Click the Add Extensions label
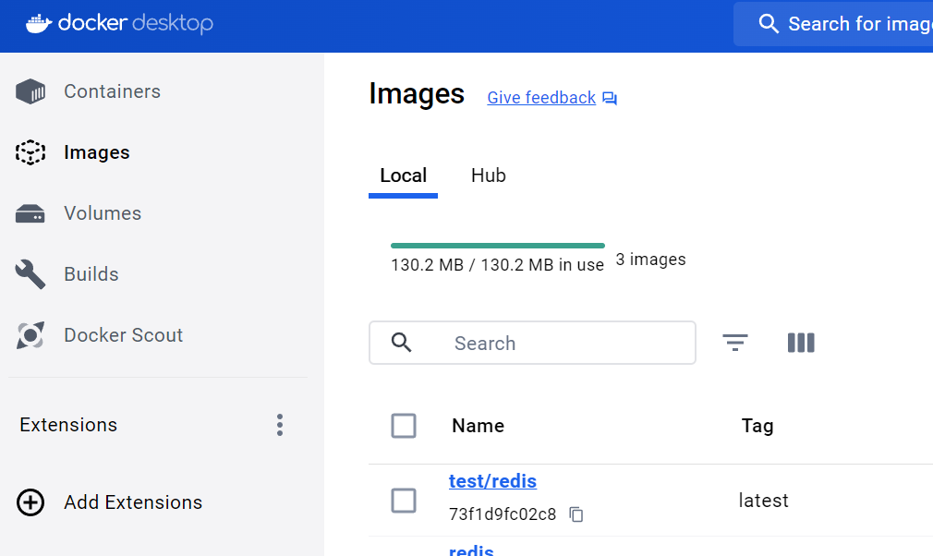 coord(133,502)
